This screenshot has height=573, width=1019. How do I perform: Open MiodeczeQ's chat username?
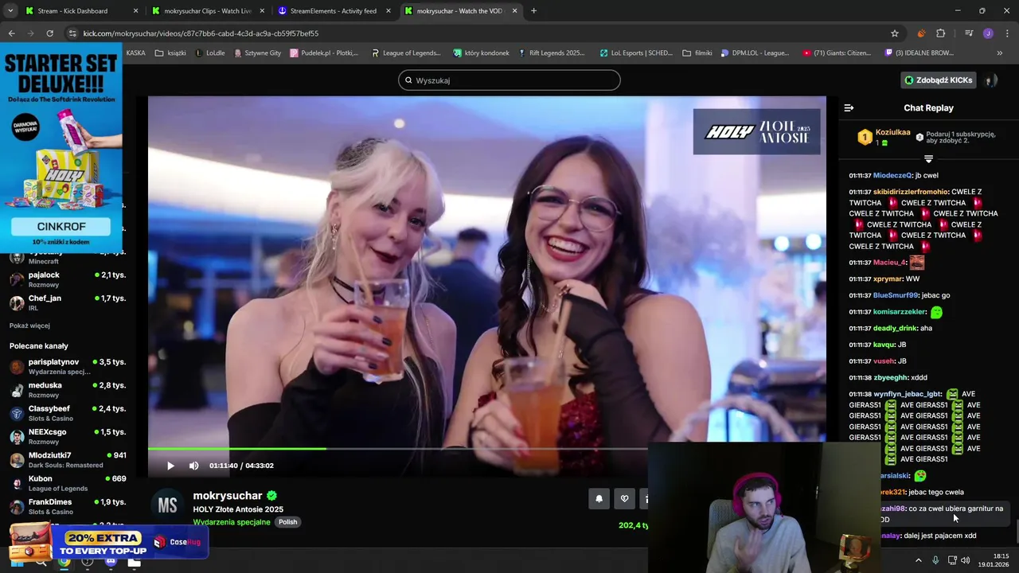892,175
